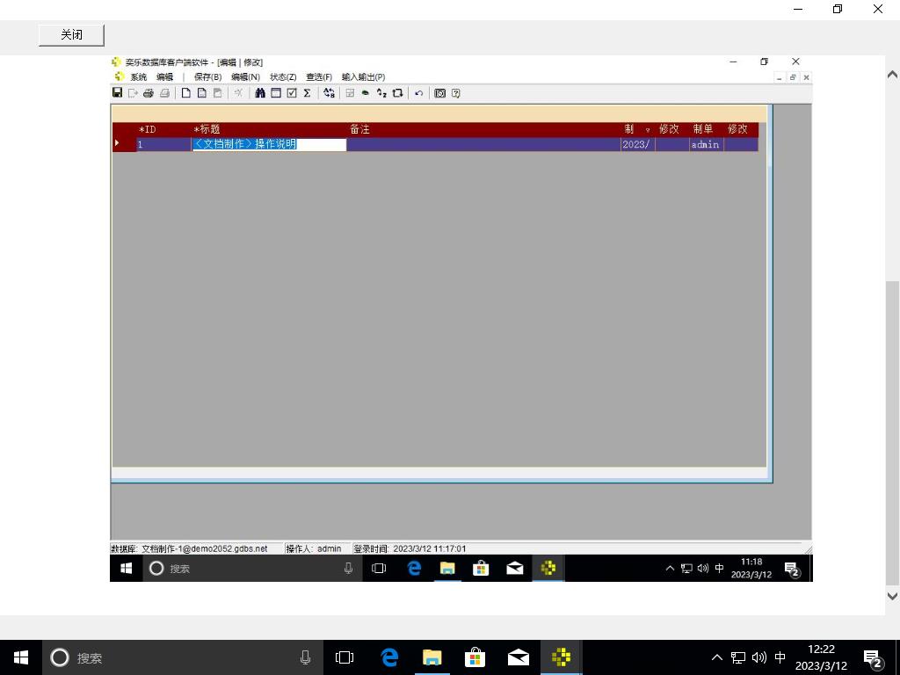Expand hidden system tray icons in the outer taskbar
900x675 pixels.
point(716,657)
